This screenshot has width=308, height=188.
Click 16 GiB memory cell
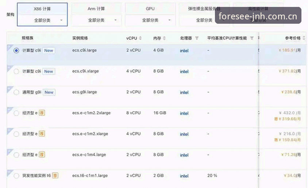click(160, 113)
